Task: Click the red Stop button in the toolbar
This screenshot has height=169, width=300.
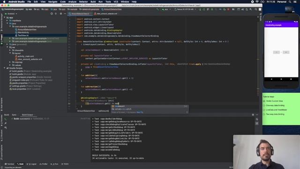Action: 228,9
